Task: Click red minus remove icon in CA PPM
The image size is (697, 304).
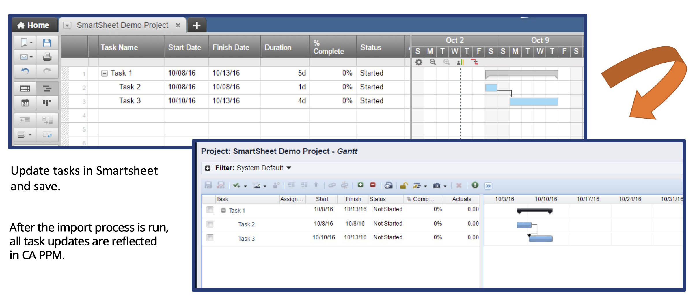Action: [373, 185]
